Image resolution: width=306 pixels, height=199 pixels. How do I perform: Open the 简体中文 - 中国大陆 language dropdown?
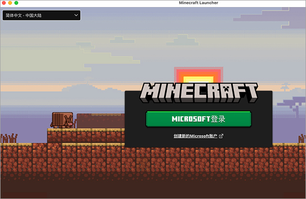[41, 15]
